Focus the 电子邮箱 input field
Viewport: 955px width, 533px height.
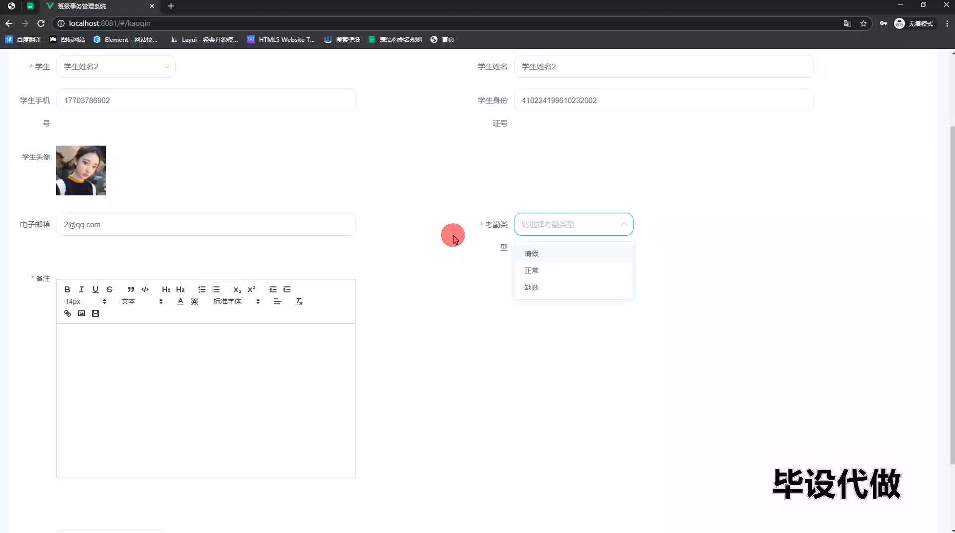pyautogui.click(x=206, y=224)
